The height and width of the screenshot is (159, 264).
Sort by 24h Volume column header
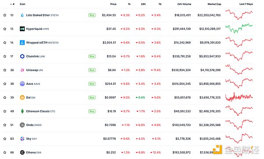click(x=184, y=4)
